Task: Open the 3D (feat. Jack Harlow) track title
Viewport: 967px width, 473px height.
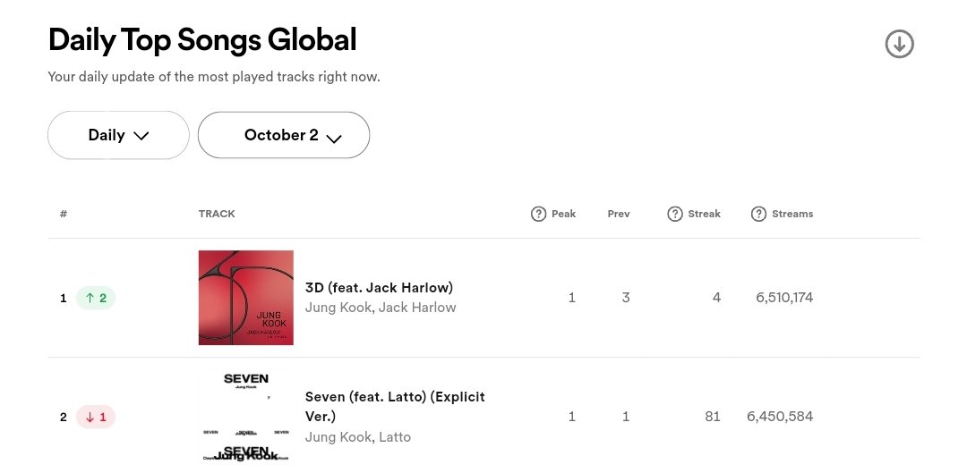Action: tap(380, 288)
